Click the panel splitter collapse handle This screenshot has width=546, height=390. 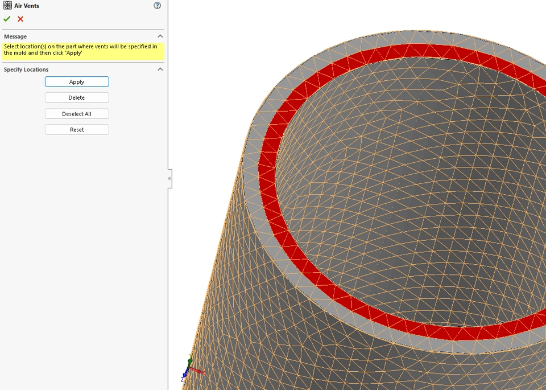169,178
